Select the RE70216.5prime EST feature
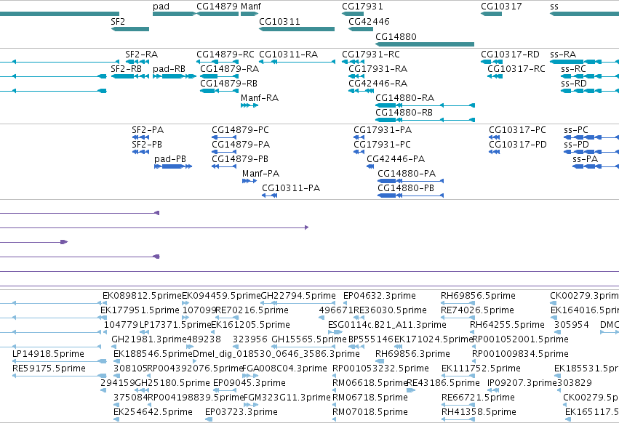Image resolution: width=619 pixels, height=423 pixels. (227, 318)
